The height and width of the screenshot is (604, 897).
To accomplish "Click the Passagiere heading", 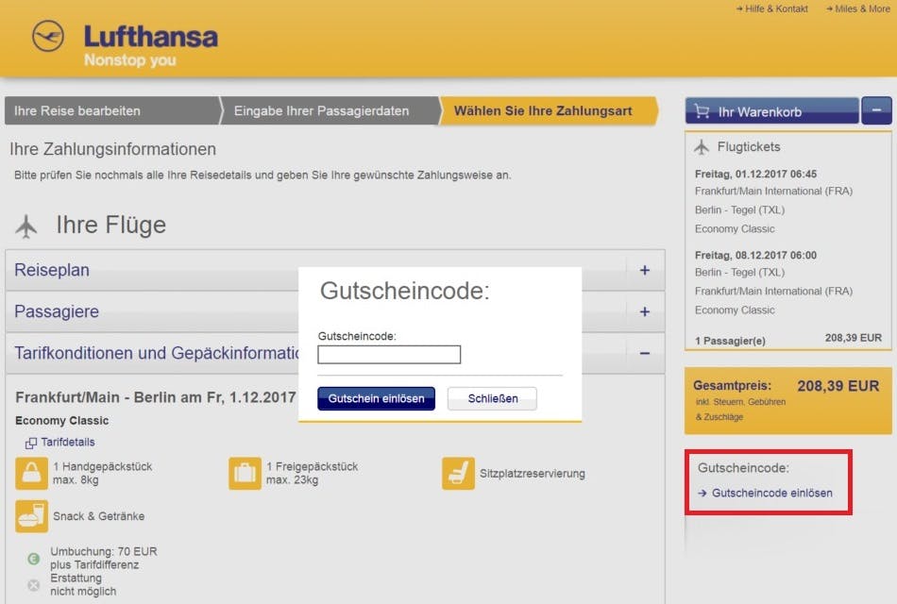I will click(x=57, y=311).
